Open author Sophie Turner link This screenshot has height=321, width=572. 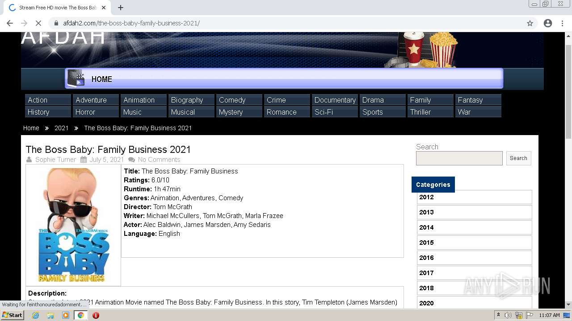(55, 160)
